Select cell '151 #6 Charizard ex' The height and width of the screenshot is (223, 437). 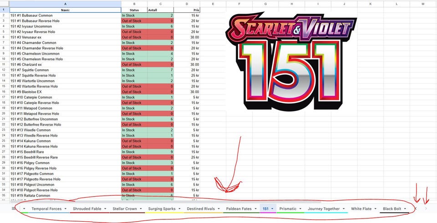65,64
